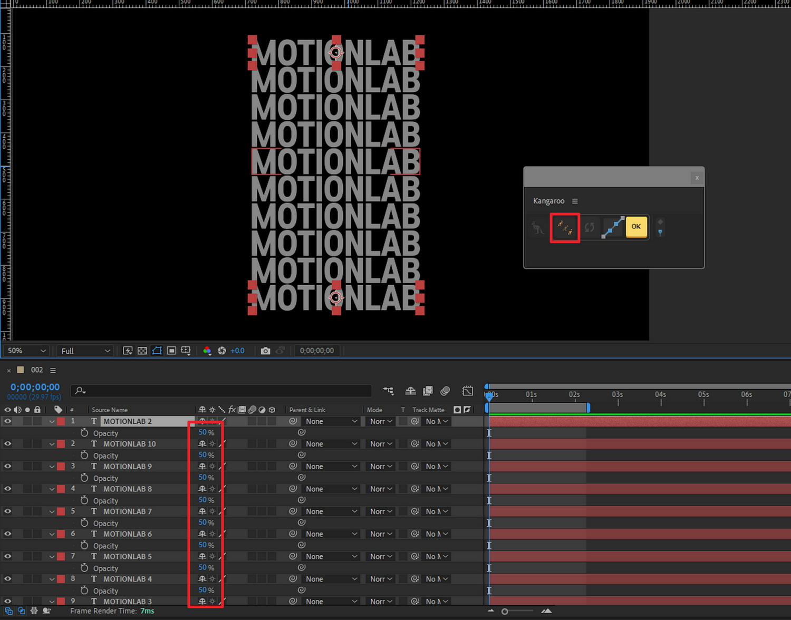
Task: Click the refresh arrows icon in Kangaroo panel
Action: tap(589, 228)
